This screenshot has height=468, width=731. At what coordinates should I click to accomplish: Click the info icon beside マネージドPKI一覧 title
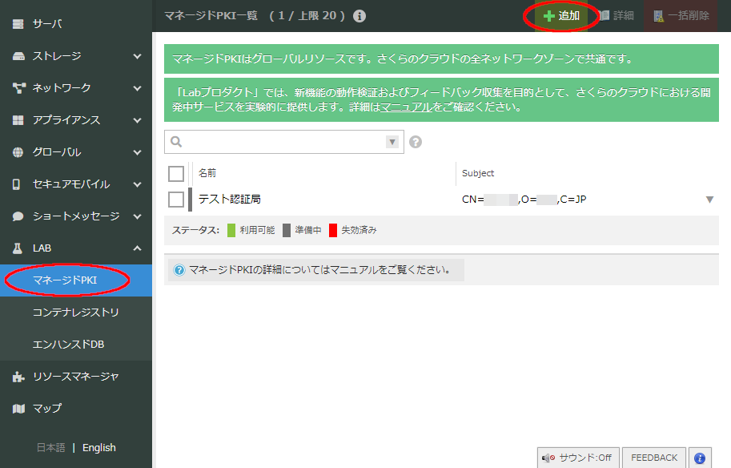[359, 14]
